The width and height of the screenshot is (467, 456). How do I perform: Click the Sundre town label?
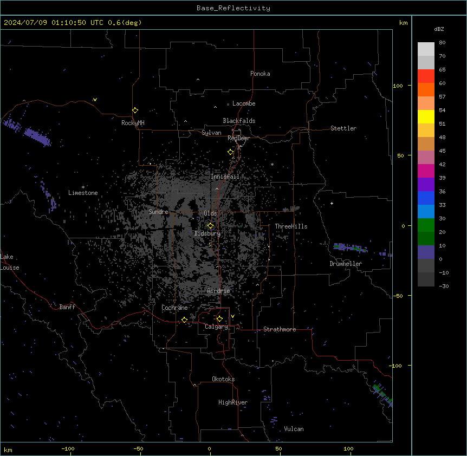pos(158,212)
